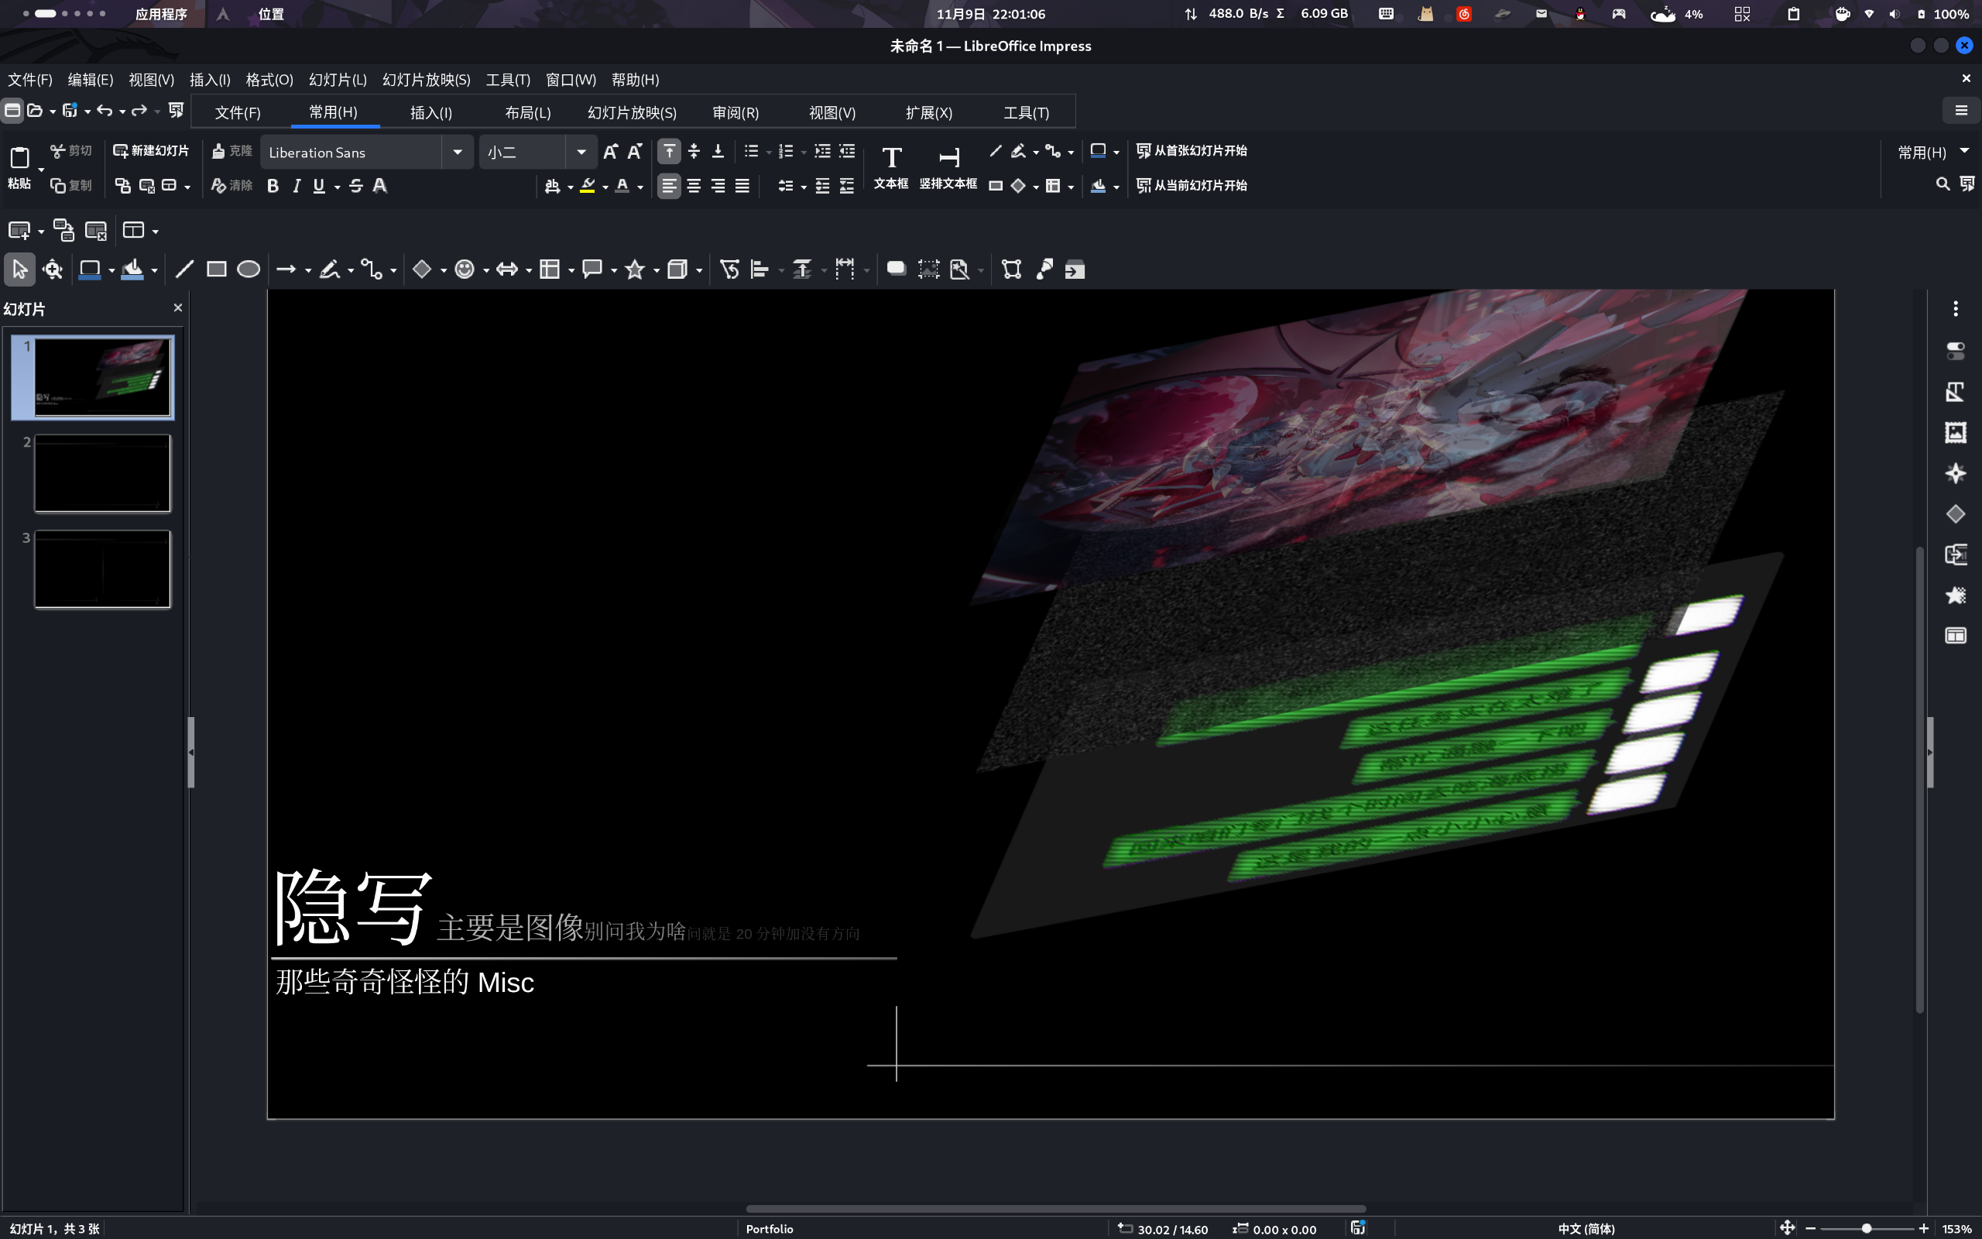Toggle Strikethrough formatting
This screenshot has width=1982, height=1239.
[356, 186]
